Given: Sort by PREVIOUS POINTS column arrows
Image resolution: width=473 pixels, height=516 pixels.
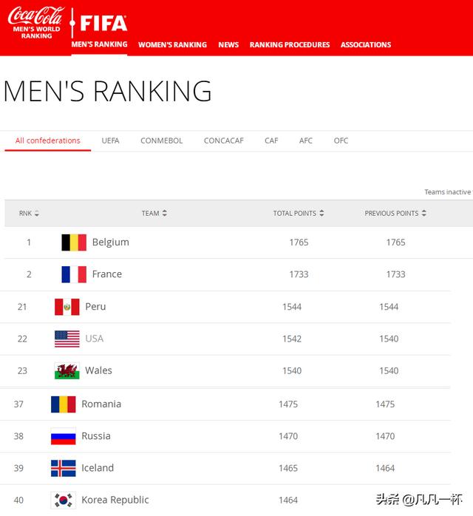Looking at the screenshot, I should pos(424,213).
